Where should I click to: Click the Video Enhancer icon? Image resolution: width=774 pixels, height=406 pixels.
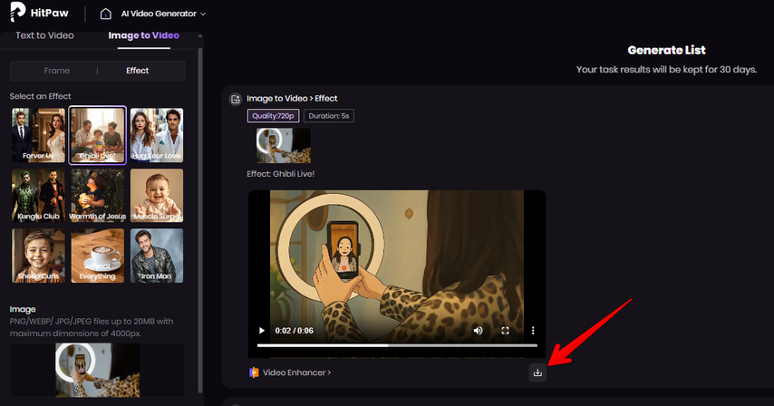pyautogui.click(x=254, y=372)
